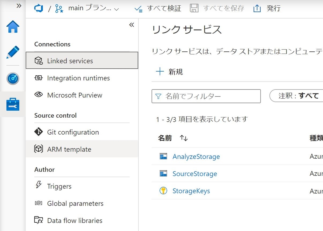Select Linked services menu item
The image size is (323, 231).
tap(82, 61)
